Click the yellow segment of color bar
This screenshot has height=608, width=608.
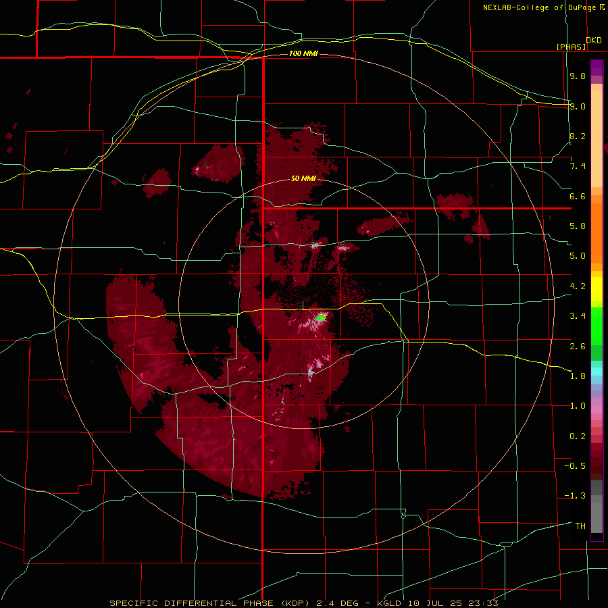point(597,289)
